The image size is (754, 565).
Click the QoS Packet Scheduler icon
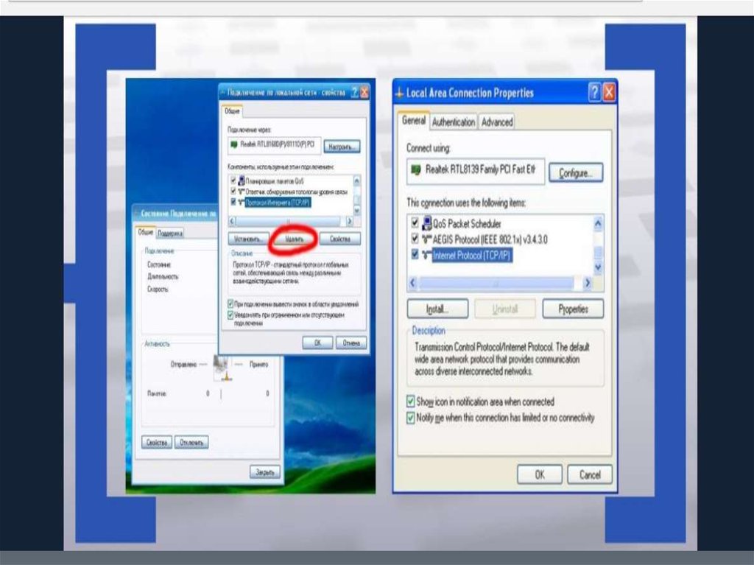click(x=427, y=224)
